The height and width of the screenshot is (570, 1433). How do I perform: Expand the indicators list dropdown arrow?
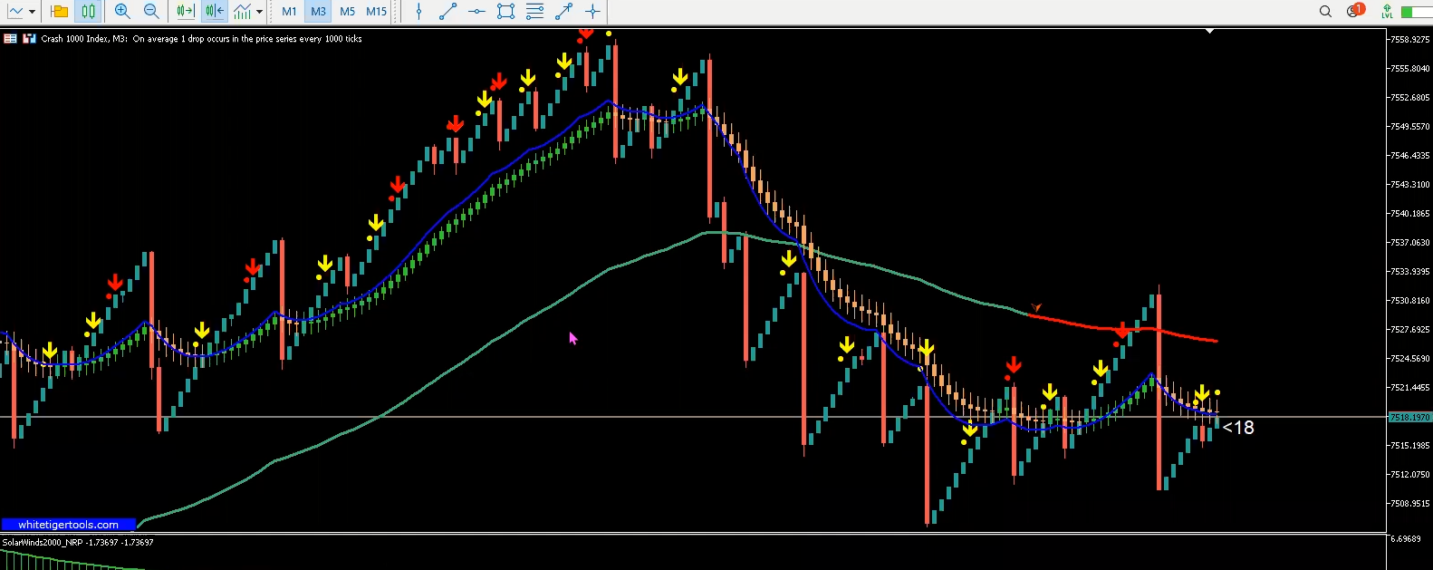point(259,12)
